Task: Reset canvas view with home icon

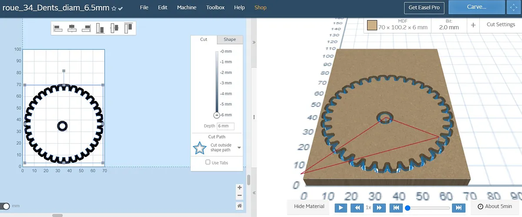Action: [x=239, y=205]
